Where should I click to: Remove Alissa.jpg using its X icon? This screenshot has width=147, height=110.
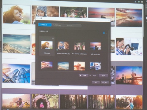tap(53, 38)
